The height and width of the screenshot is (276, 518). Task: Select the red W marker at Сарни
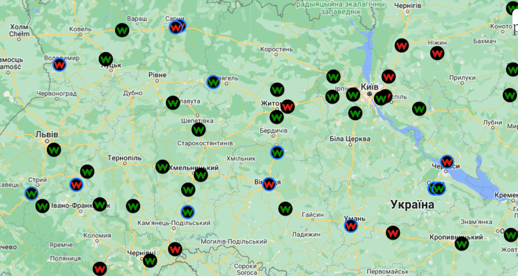coord(176,27)
